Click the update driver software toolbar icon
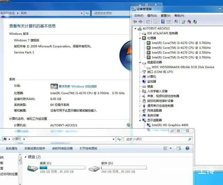The height and width of the screenshot is (185, 223). tap(184, 22)
